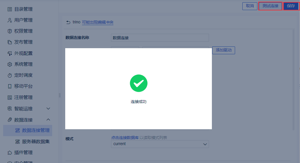Click the 插件管理 puzzle icon
Image resolution: width=300 pixels, height=163 pixels.
[x=10, y=153]
